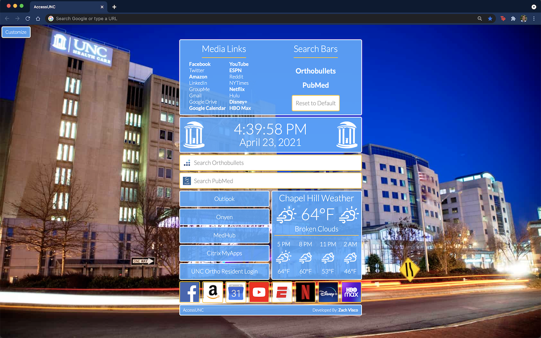Click the 5 PM forecast column
The image size is (541, 338).
point(284,258)
